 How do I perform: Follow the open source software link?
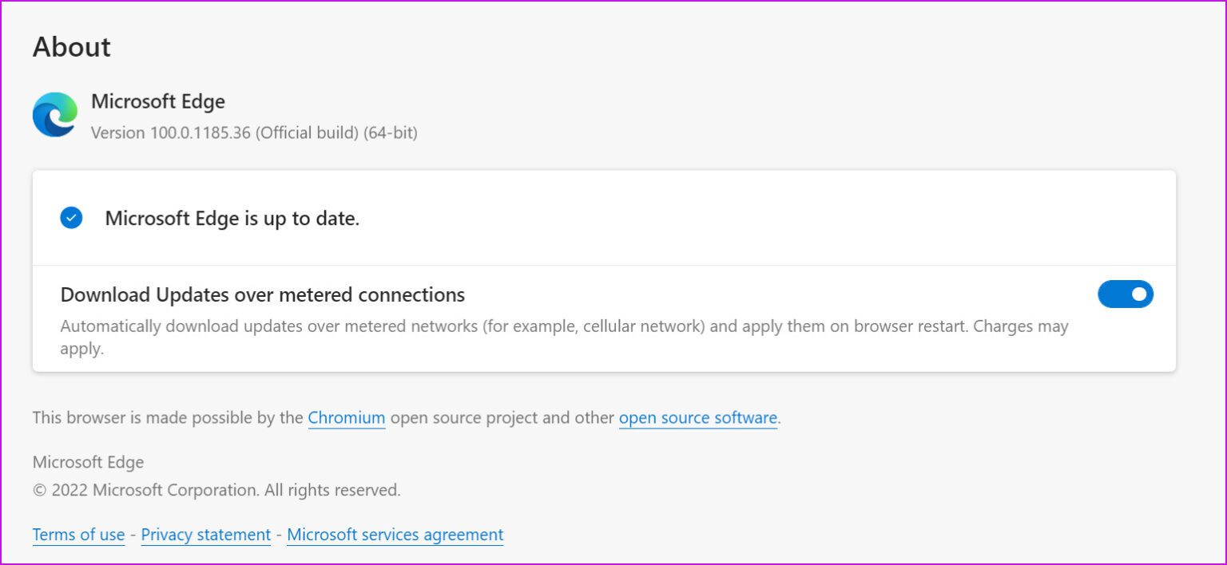click(x=698, y=417)
